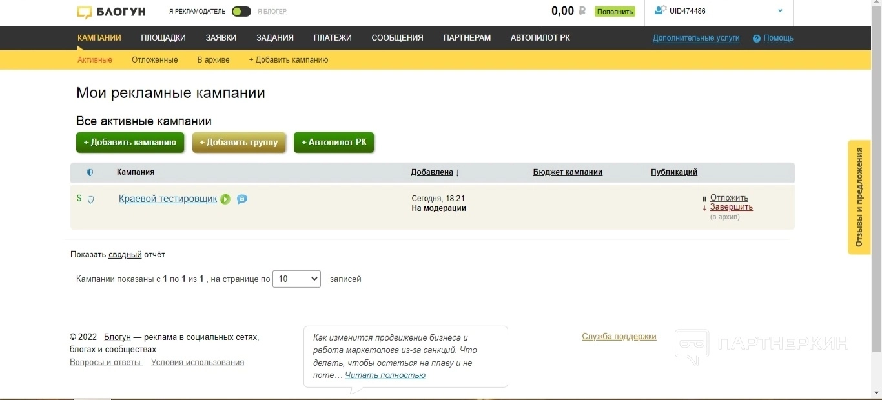Click the green dollar sign icon
The image size is (882, 400).
[79, 198]
